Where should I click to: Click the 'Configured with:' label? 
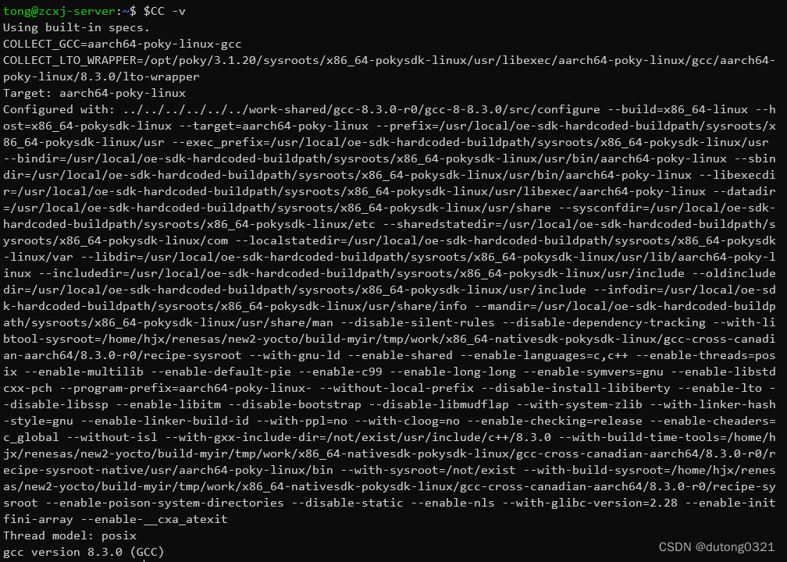point(59,109)
